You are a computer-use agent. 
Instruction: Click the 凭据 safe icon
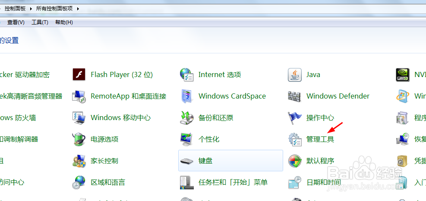pos(402,161)
